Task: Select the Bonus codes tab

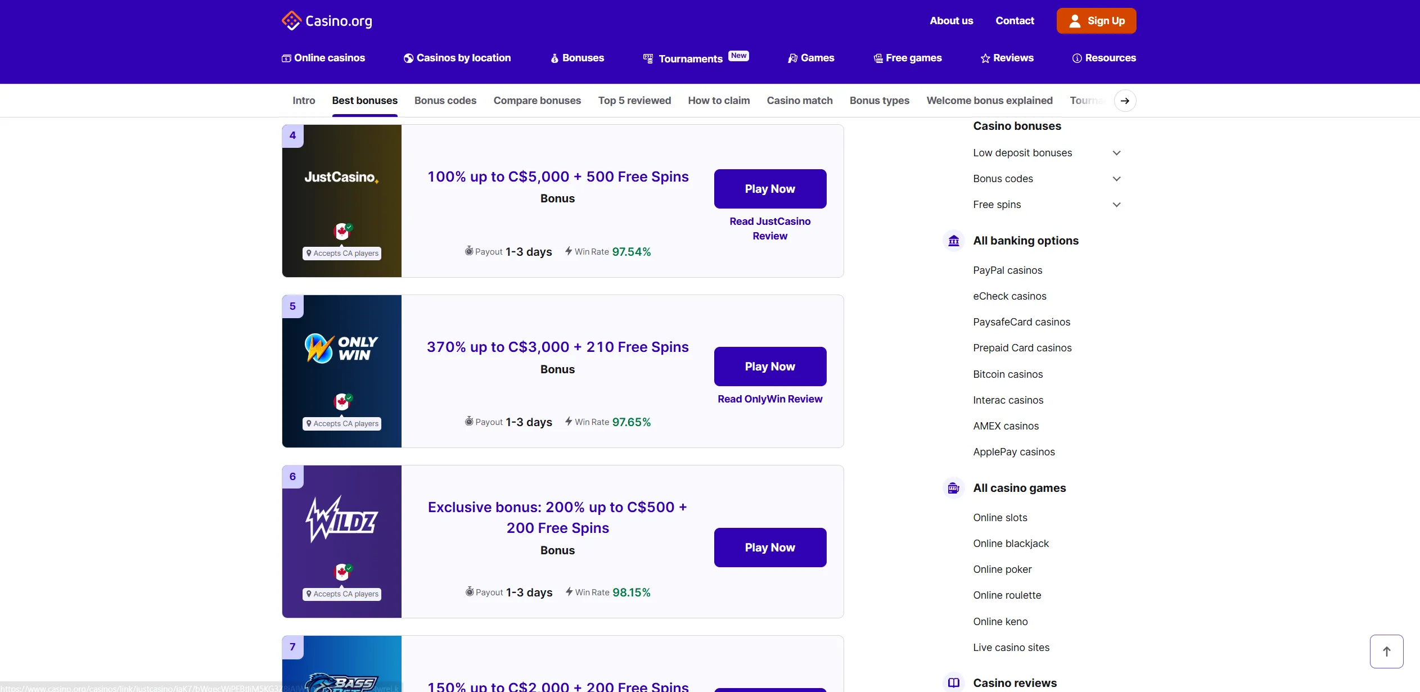Action: 445,101
